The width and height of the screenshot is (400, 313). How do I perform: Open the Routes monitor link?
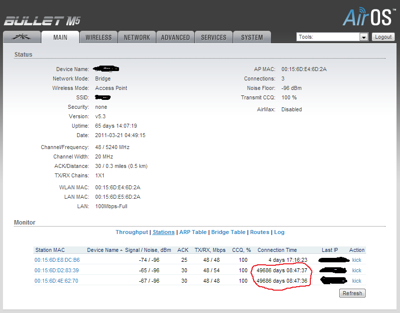(x=260, y=232)
